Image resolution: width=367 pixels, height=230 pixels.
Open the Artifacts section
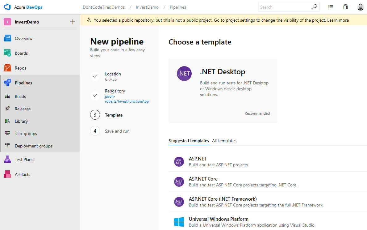pos(23,174)
